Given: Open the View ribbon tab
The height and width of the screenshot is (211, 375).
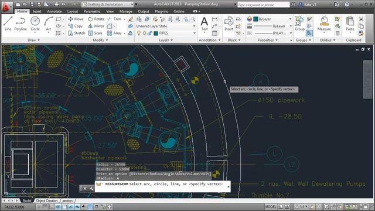Looking at the screenshot, I should (x=110, y=11).
